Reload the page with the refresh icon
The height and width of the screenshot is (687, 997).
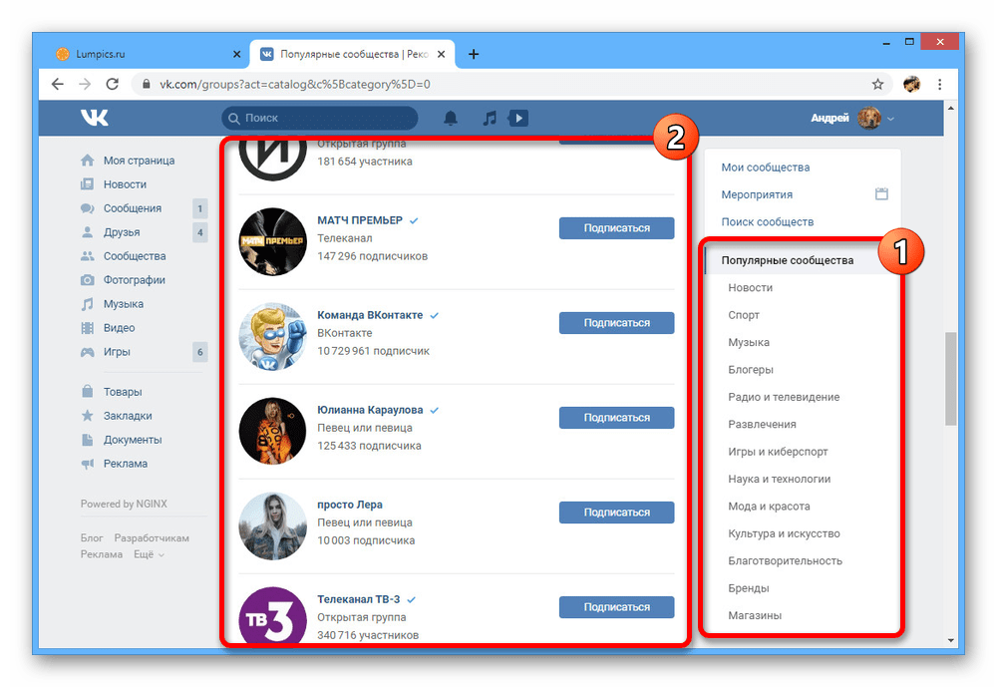click(x=113, y=84)
